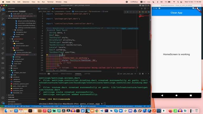This screenshot has height=114, width=203.
Task: Expand the Outline section
Action: [11, 95]
